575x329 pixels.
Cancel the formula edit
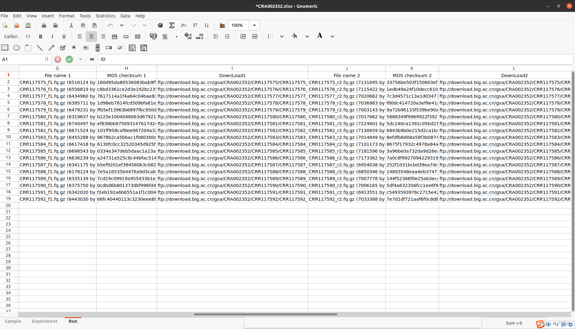[x=58, y=59]
